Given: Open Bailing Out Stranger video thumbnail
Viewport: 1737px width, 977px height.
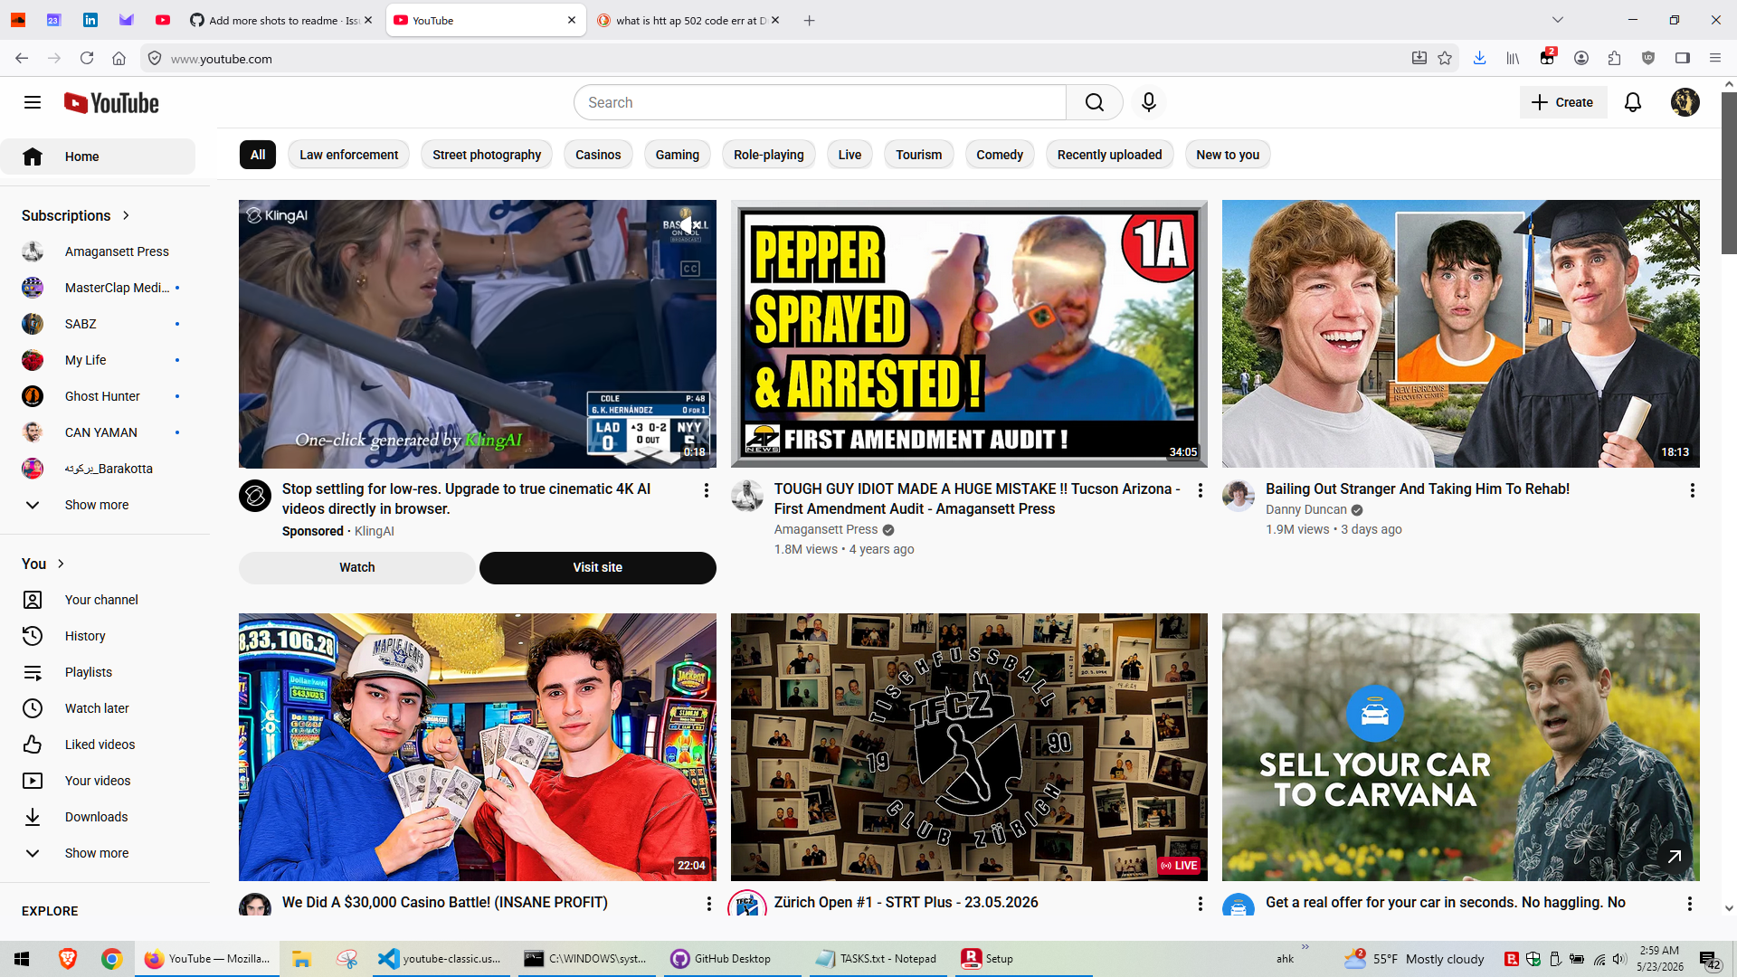Looking at the screenshot, I should 1461,334.
